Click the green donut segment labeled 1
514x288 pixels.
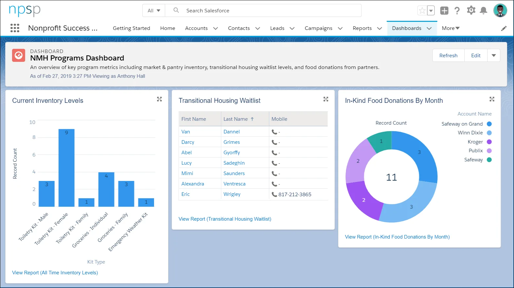click(x=381, y=141)
